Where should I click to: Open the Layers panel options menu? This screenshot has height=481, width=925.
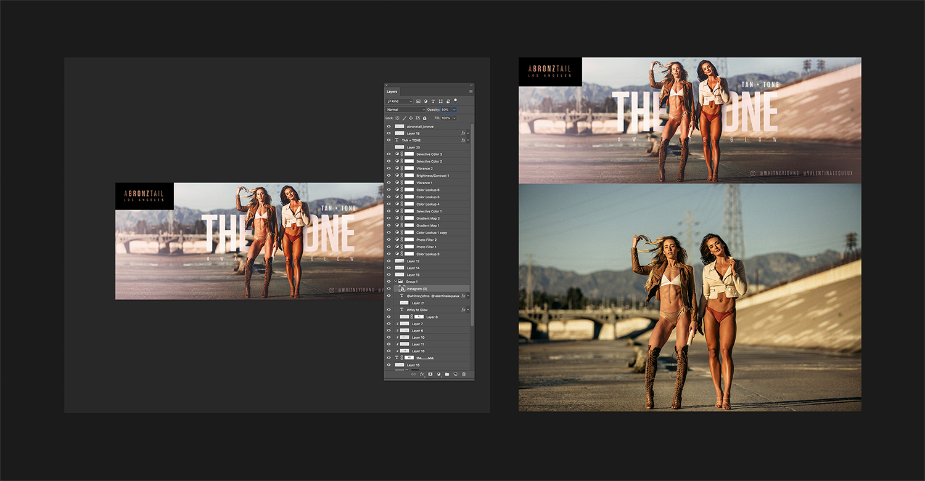471,91
